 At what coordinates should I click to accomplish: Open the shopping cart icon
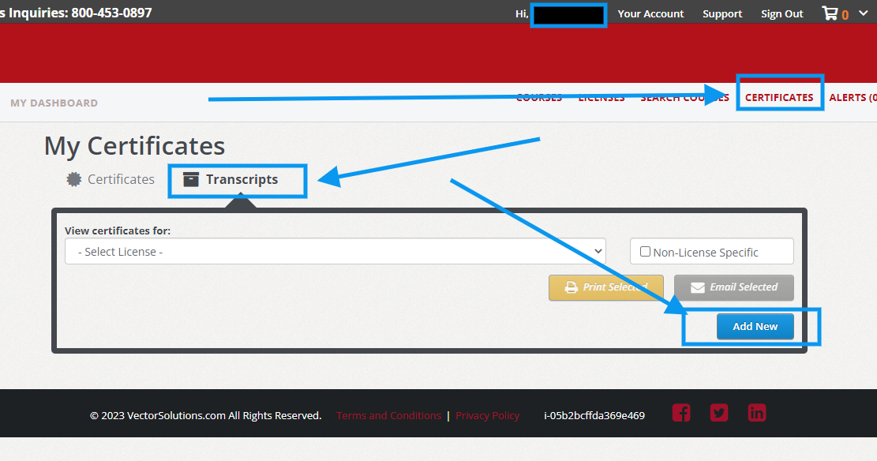coord(831,13)
